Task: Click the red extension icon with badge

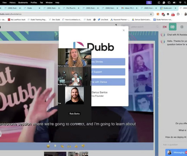Action: pyautogui.click(x=163, y=14)
